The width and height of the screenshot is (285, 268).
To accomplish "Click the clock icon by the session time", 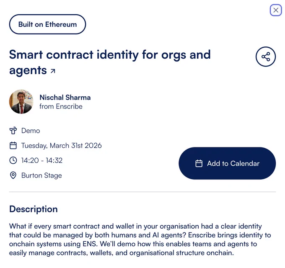I will pos(13,160).
